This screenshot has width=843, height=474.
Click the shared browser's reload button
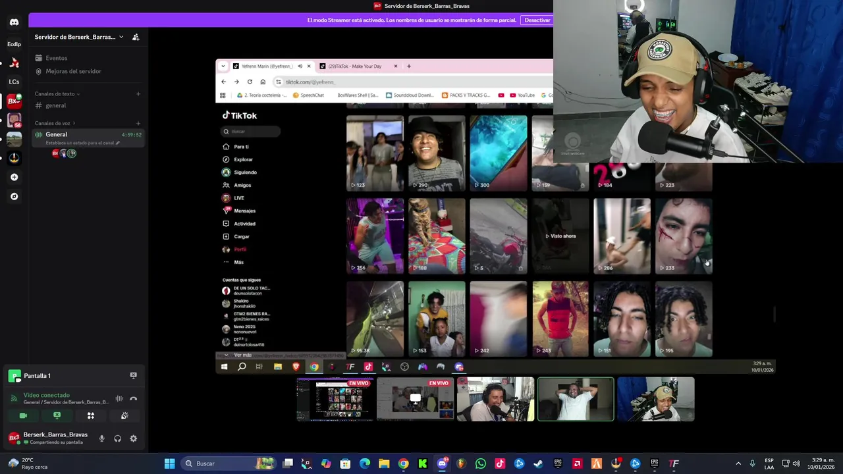tap(250, 82)
